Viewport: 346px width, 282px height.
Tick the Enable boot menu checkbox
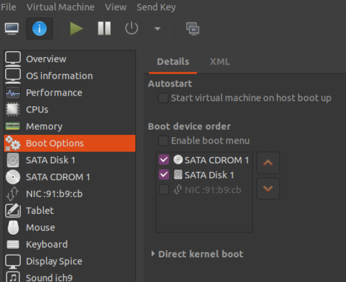pos(163,141)
